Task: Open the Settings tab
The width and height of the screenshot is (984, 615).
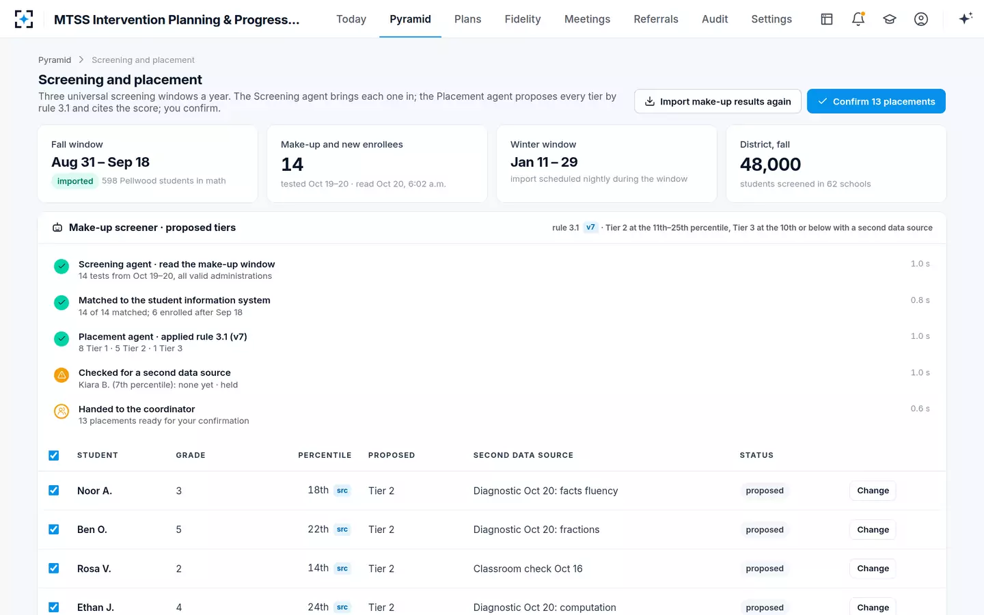Action: (x=771, y=19)
